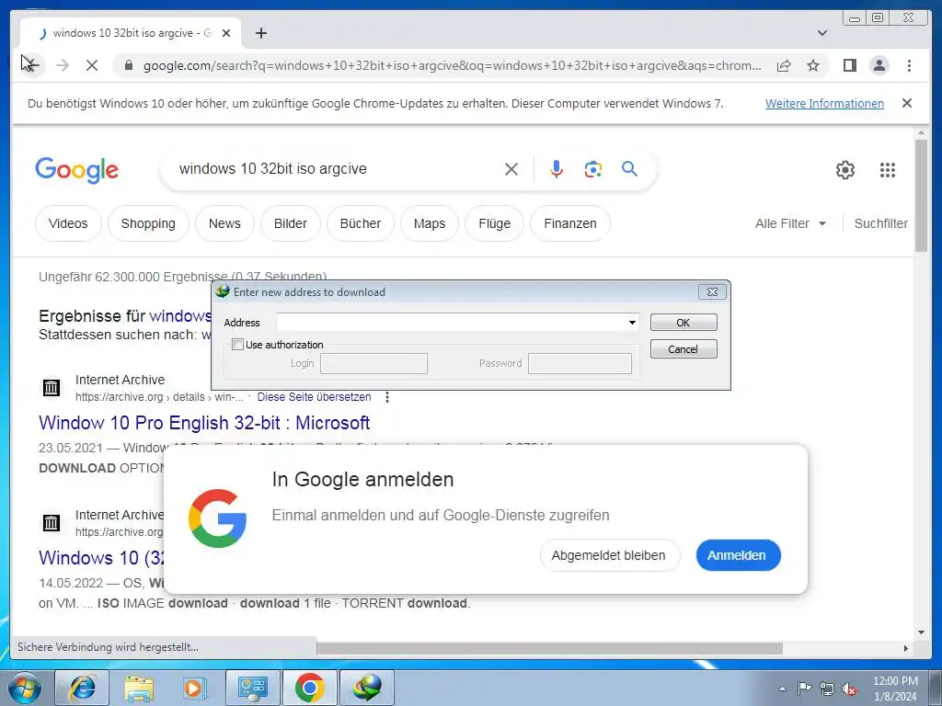Screen dimensions: 942x706
Task: Click Abgemeldet bleiben button
Action: [609, 555]
